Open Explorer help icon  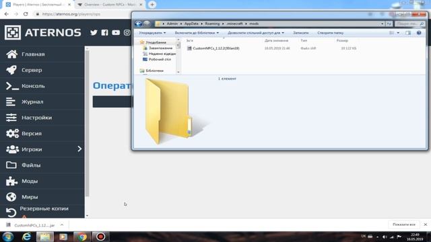[x=419, y=33]
